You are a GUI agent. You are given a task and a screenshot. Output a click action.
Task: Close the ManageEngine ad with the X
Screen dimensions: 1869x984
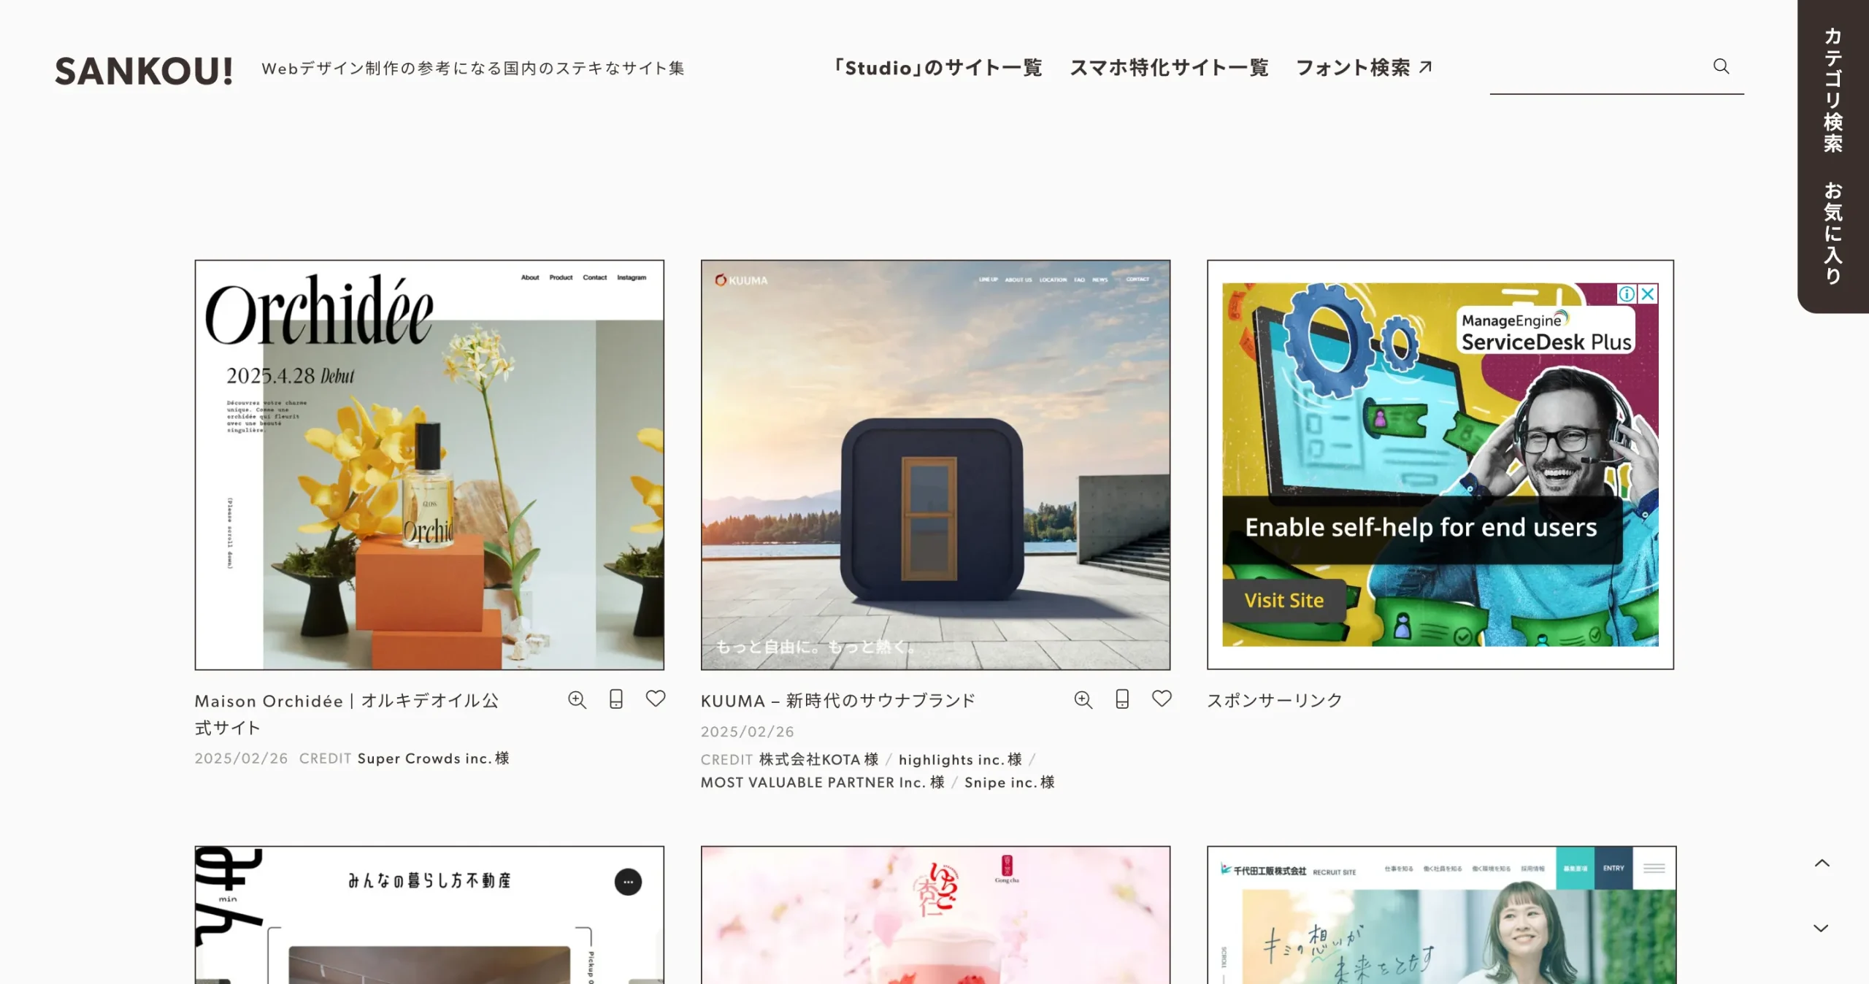(x=1647, y=294)
